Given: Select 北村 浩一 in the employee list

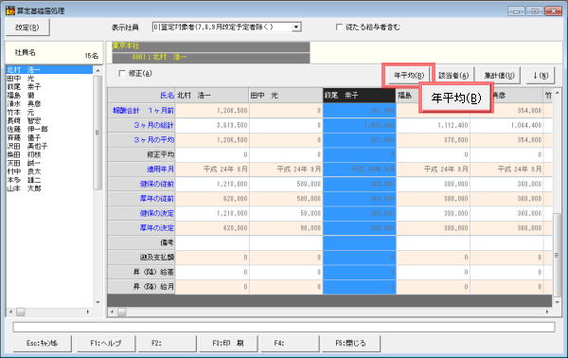Looking at the screenshot, I should point(49,69).
